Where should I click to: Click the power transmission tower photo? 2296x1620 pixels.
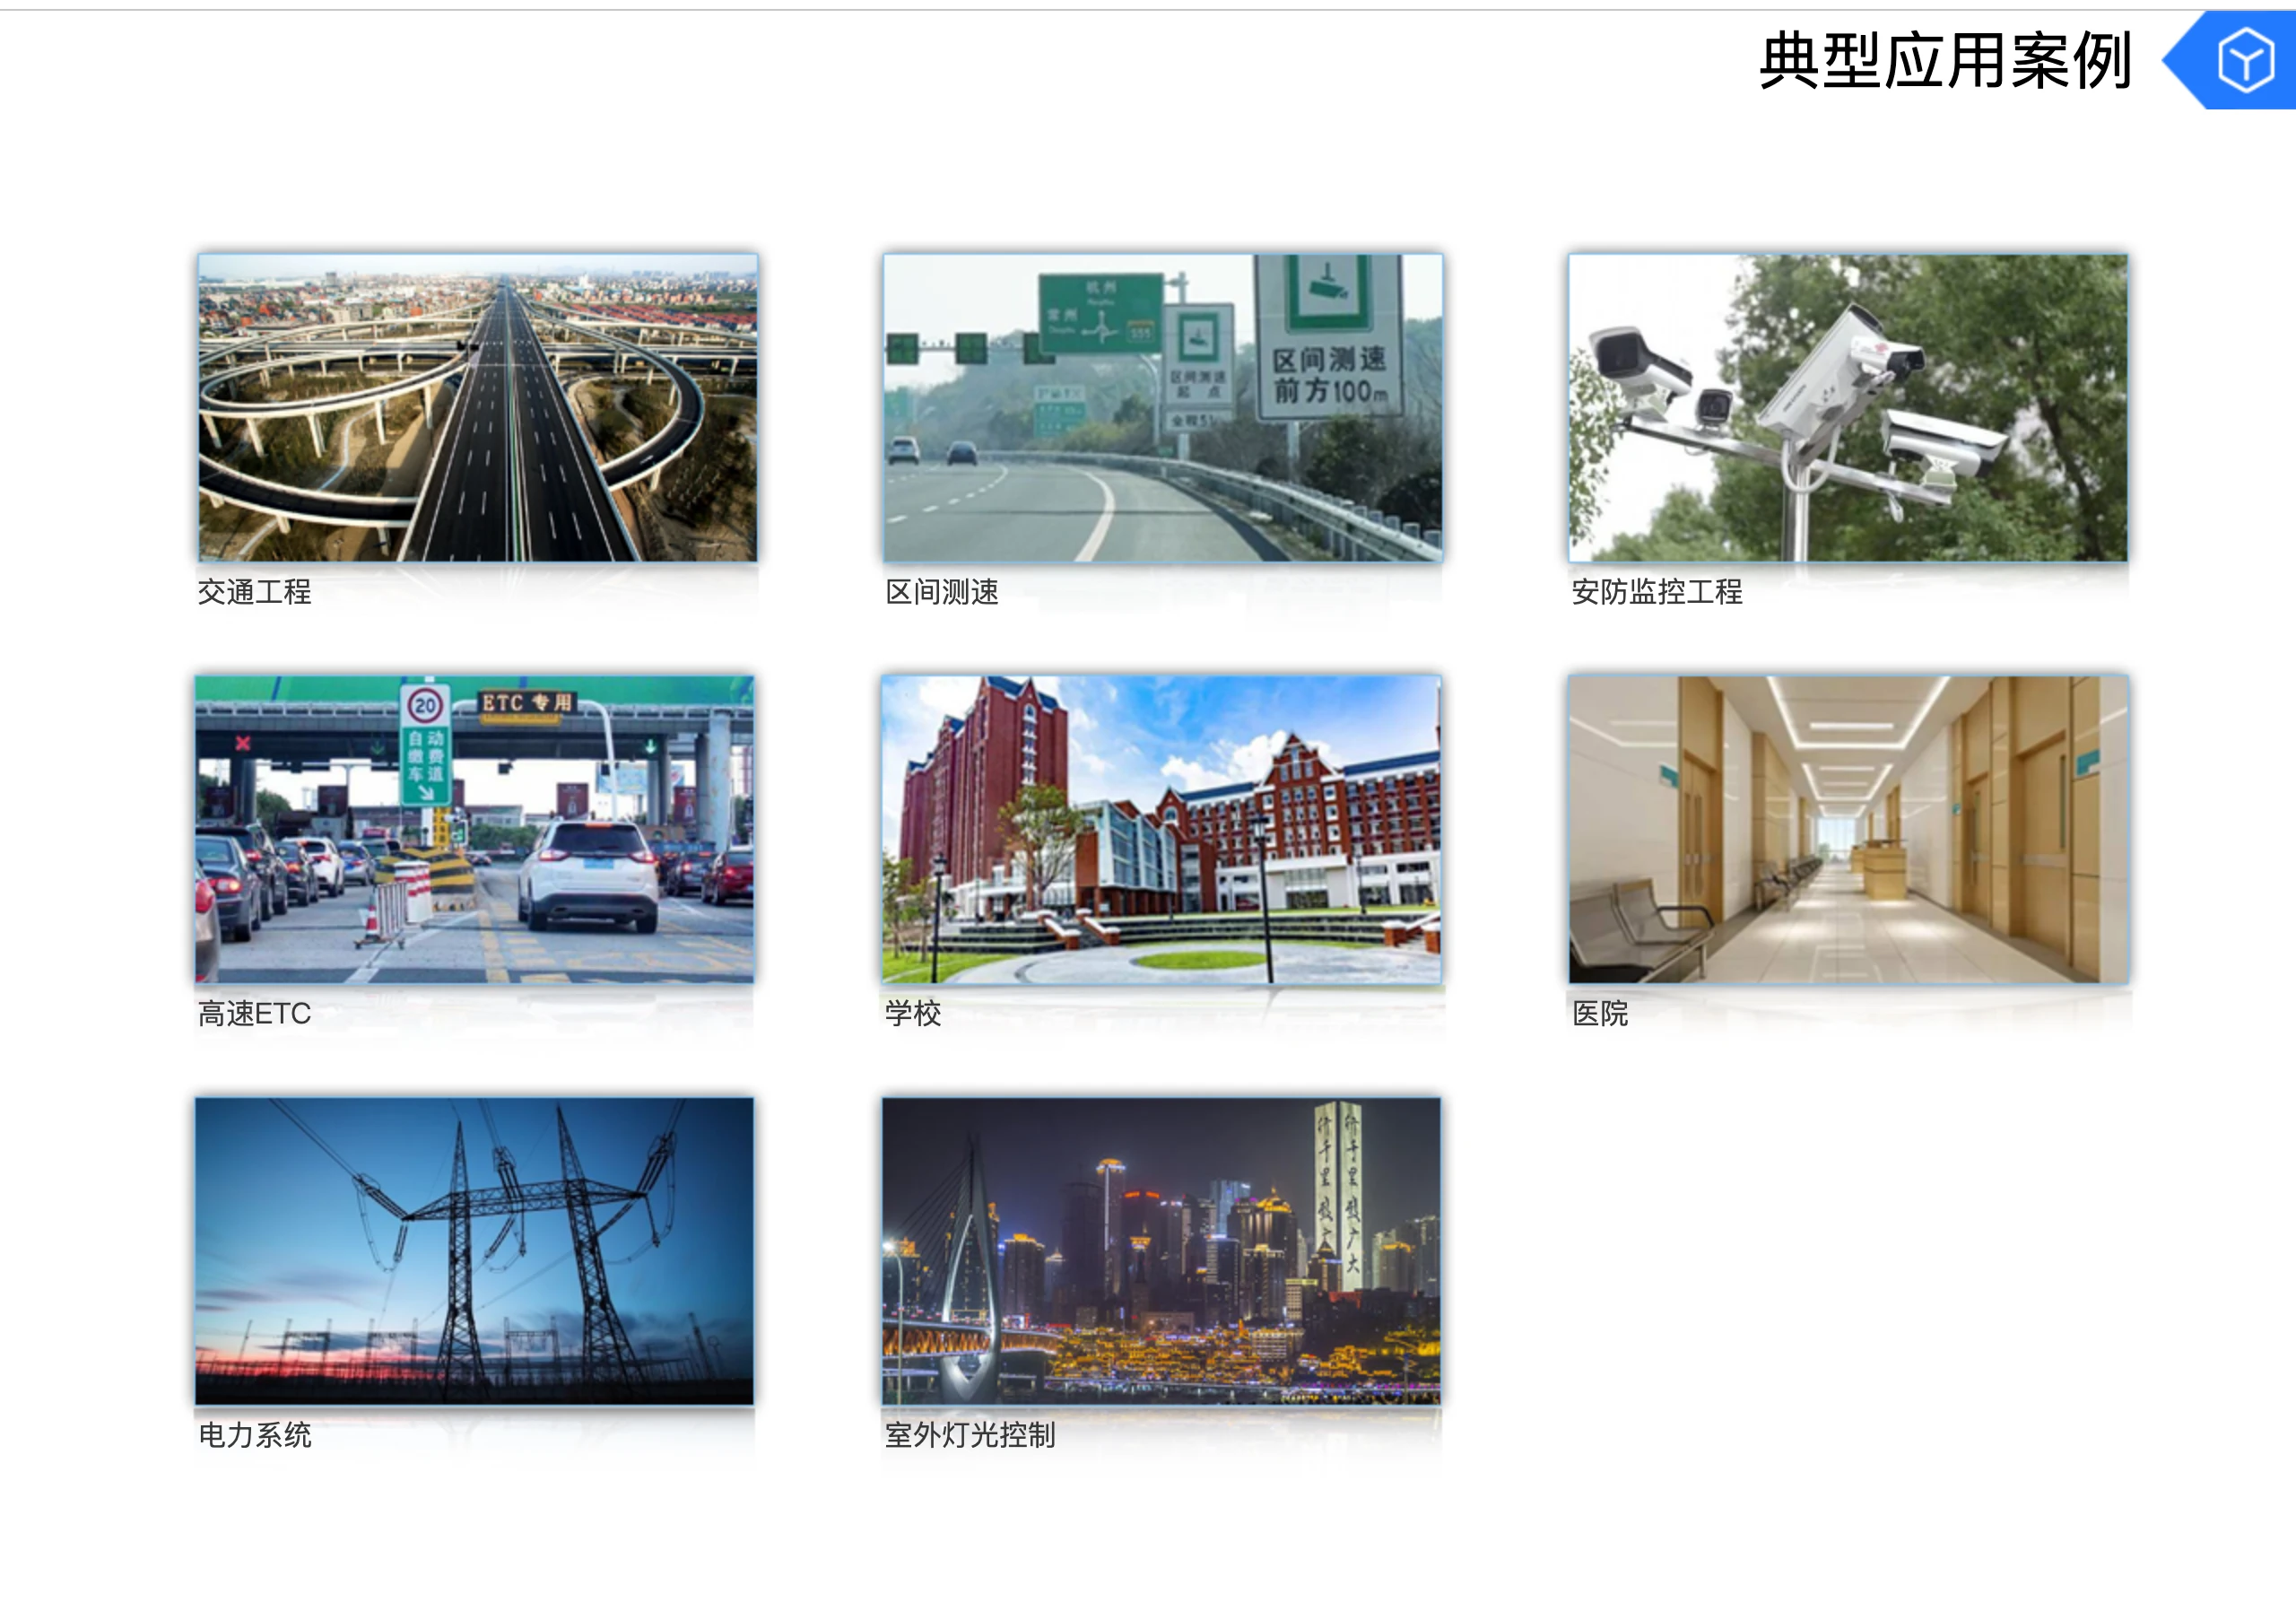[474, 1250]
